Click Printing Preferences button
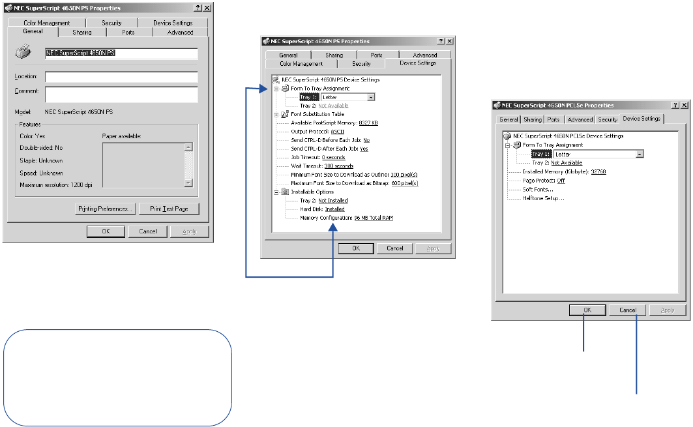 [x=105, y=209]
